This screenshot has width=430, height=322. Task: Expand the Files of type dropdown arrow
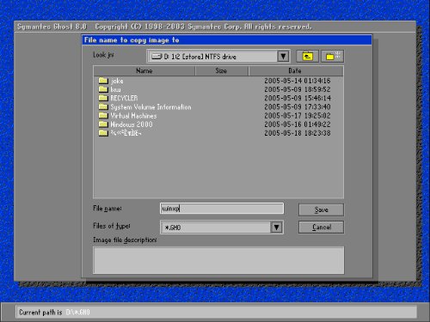[x=277, y=228]
